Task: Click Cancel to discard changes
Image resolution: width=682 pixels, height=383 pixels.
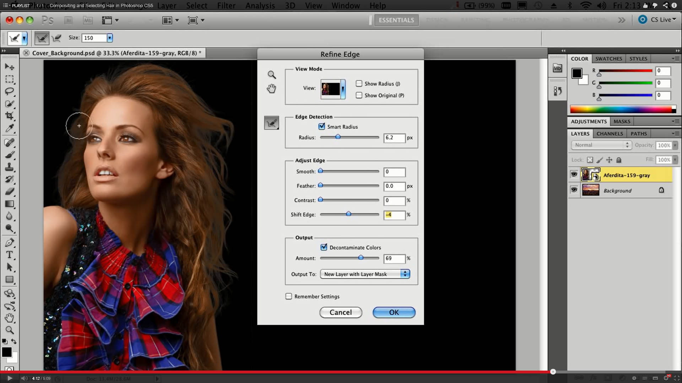Action: [x=341, y=312]
